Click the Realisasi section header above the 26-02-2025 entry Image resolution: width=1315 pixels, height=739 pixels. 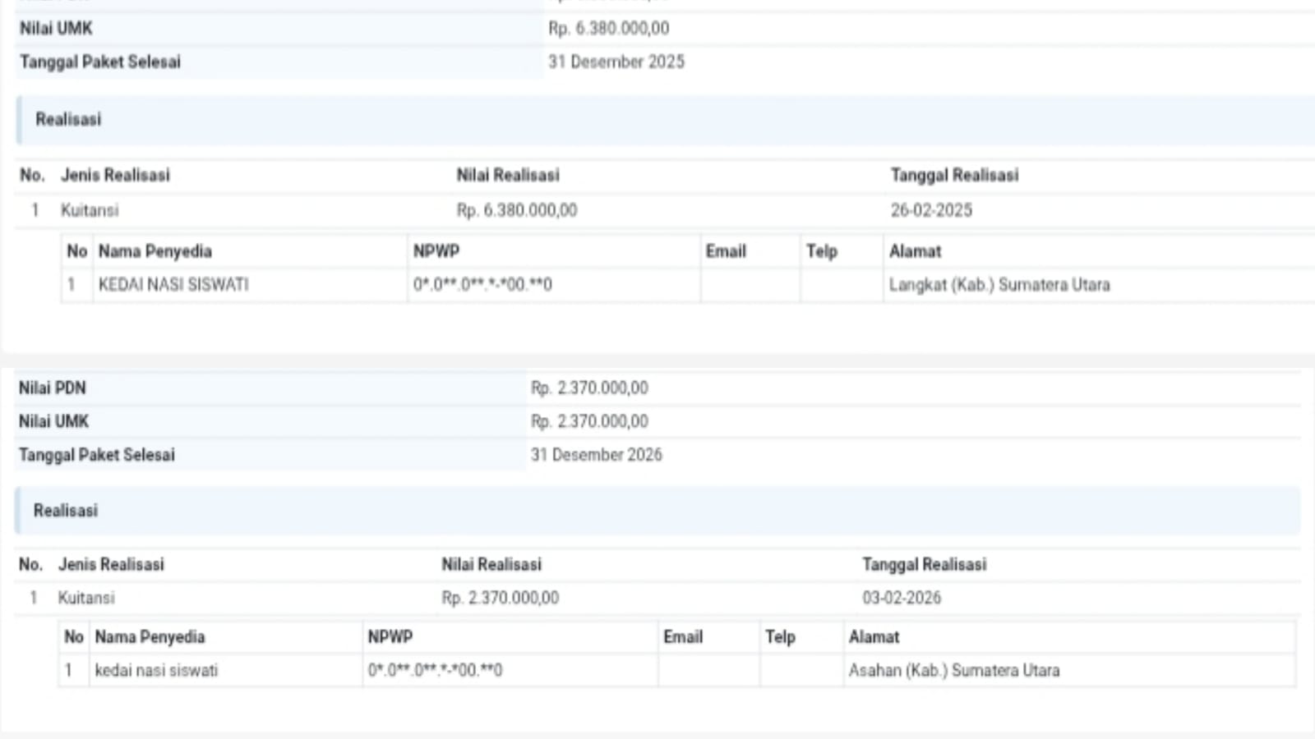tap(68, 120)
